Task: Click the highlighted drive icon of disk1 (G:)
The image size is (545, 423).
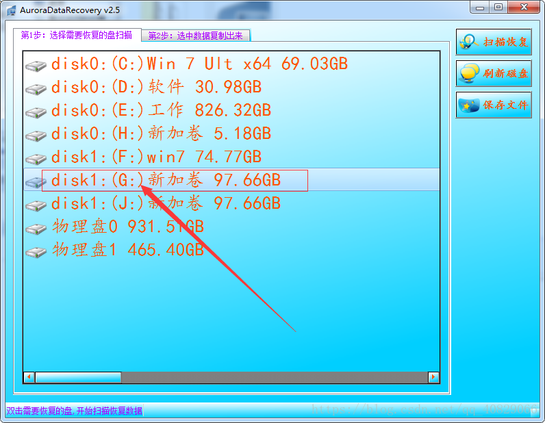Action: coord(36,182)
